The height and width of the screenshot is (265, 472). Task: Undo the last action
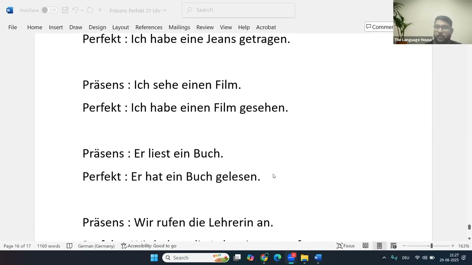click(75, 10)
